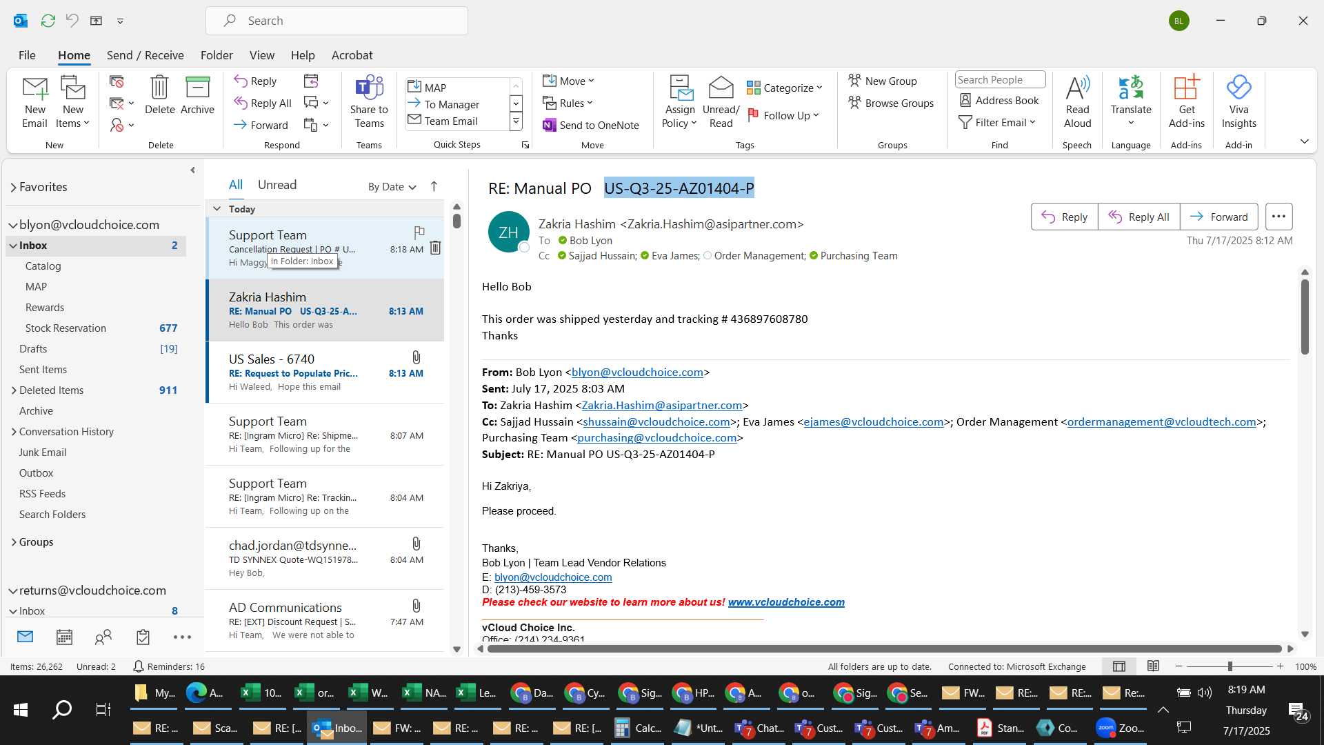Delete the Support Team 8:18 AM email via trash icon

point(435,248)
